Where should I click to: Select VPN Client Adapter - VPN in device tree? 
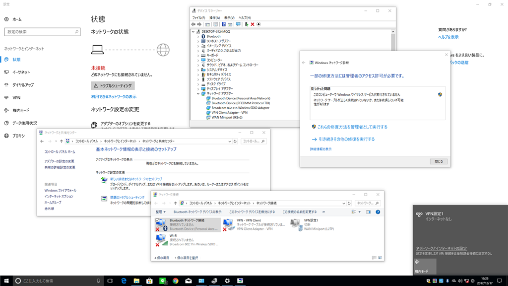(x=229, y=113)
